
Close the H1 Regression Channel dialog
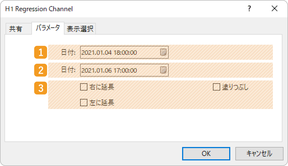pos(274,8)
